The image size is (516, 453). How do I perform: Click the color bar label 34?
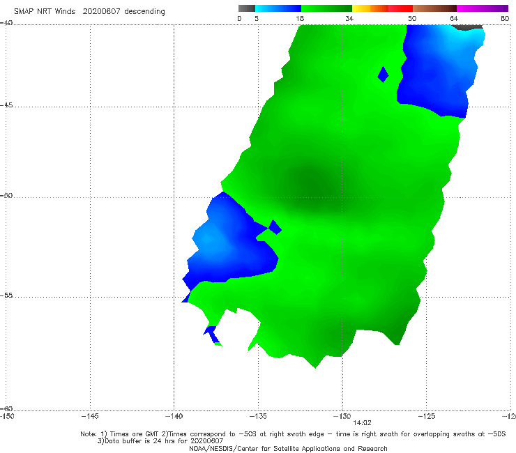tap(349, 18)
